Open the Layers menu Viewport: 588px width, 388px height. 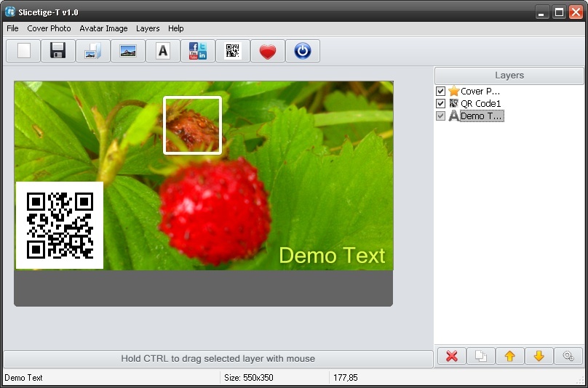[x=148, y=28]
